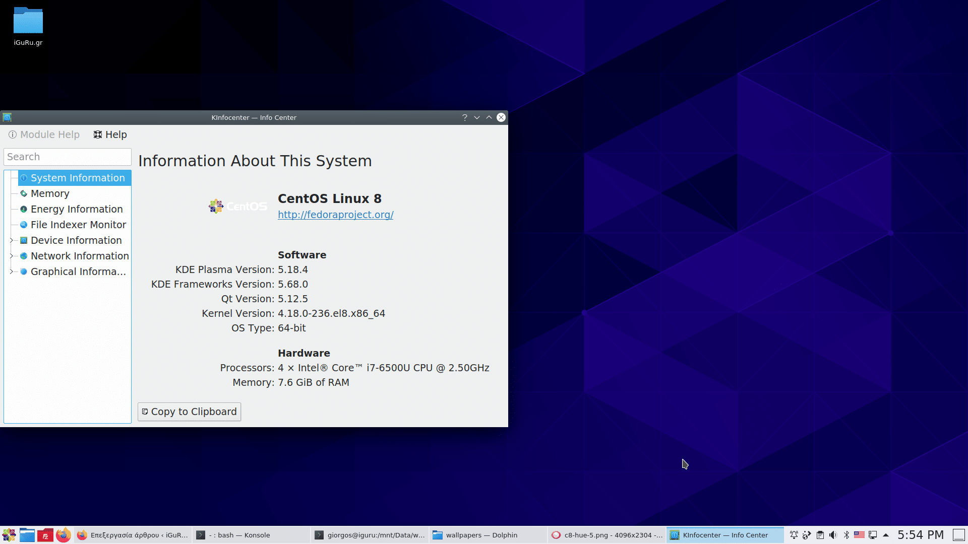Show hidden system tray icons arrow

886,535
